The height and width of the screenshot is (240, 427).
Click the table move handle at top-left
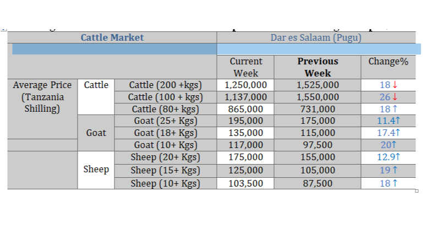pos(3,29)
